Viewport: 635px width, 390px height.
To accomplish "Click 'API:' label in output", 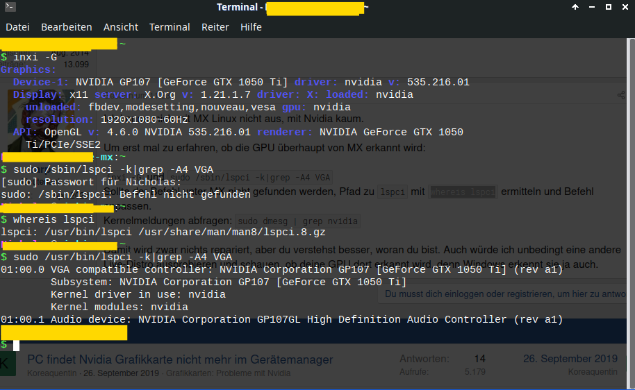I will (x=26, y=133).
